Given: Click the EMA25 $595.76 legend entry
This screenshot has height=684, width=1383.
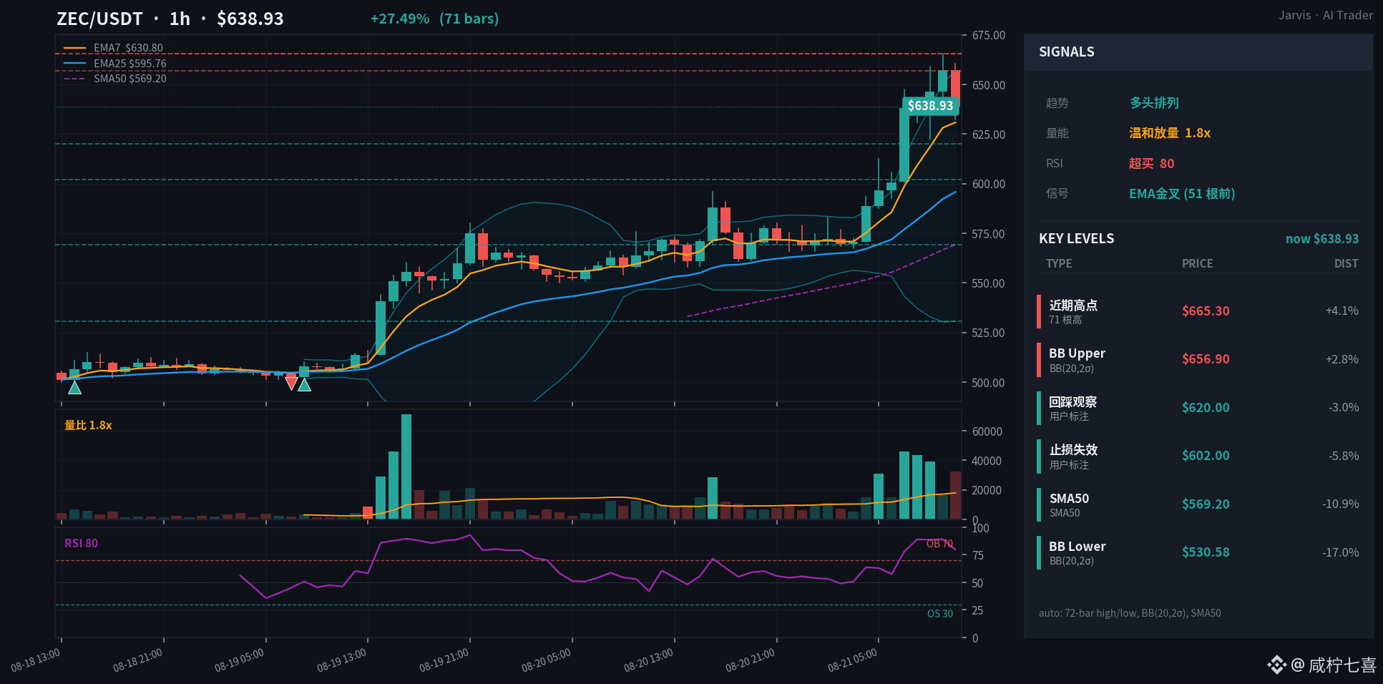Looking at the screenshot, I should (115, 64).
